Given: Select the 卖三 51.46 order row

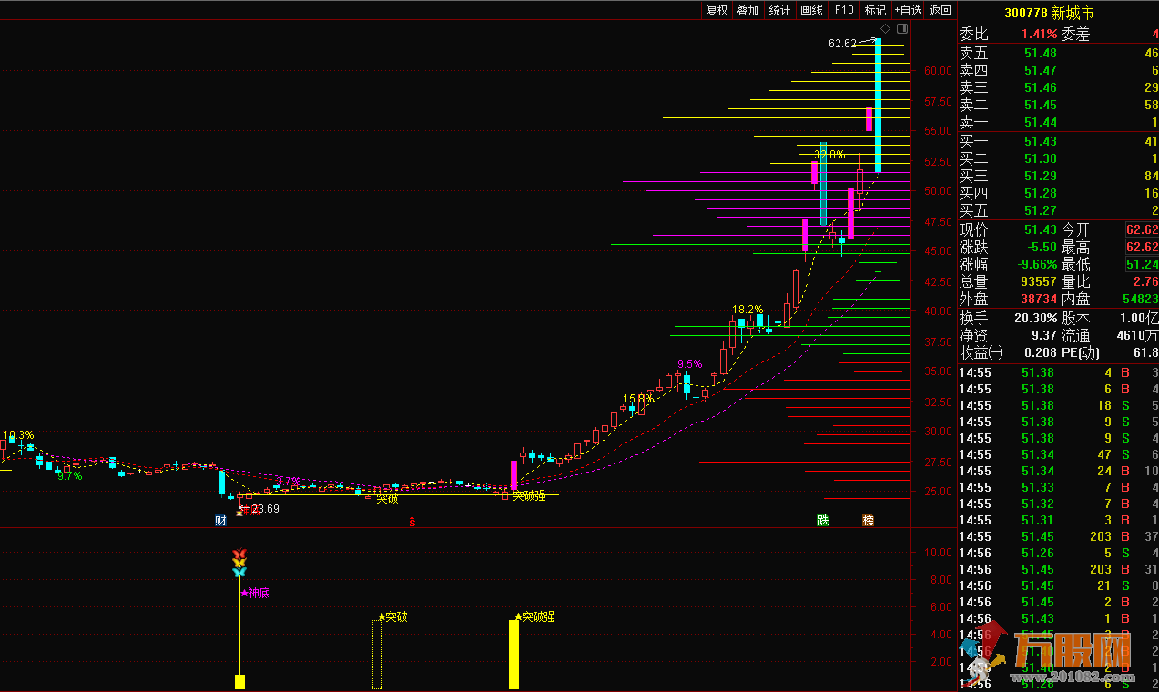Looking at the screenshot, I should 1058,88.
